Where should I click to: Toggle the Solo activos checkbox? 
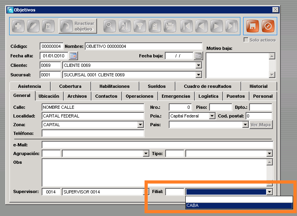pyautogui.click(x=246, y=40)
